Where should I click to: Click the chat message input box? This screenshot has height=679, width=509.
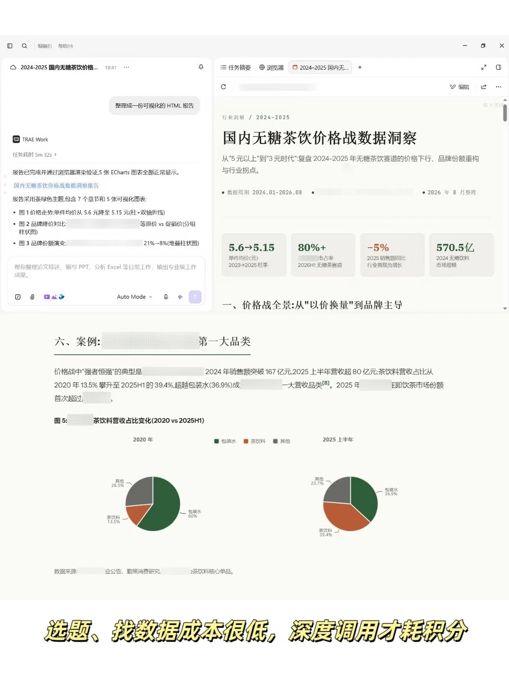[106, 271]
